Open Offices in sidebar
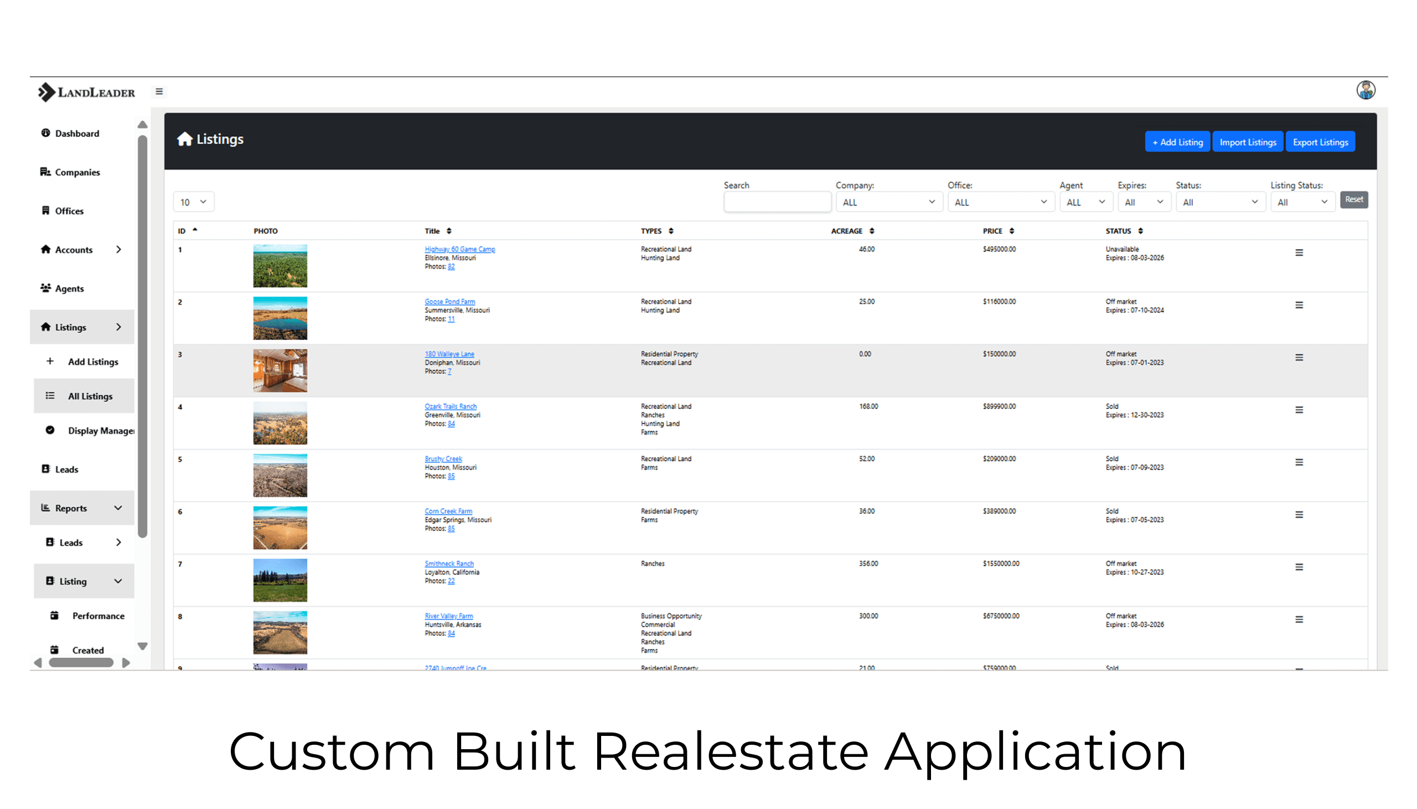 click(69, 211)
